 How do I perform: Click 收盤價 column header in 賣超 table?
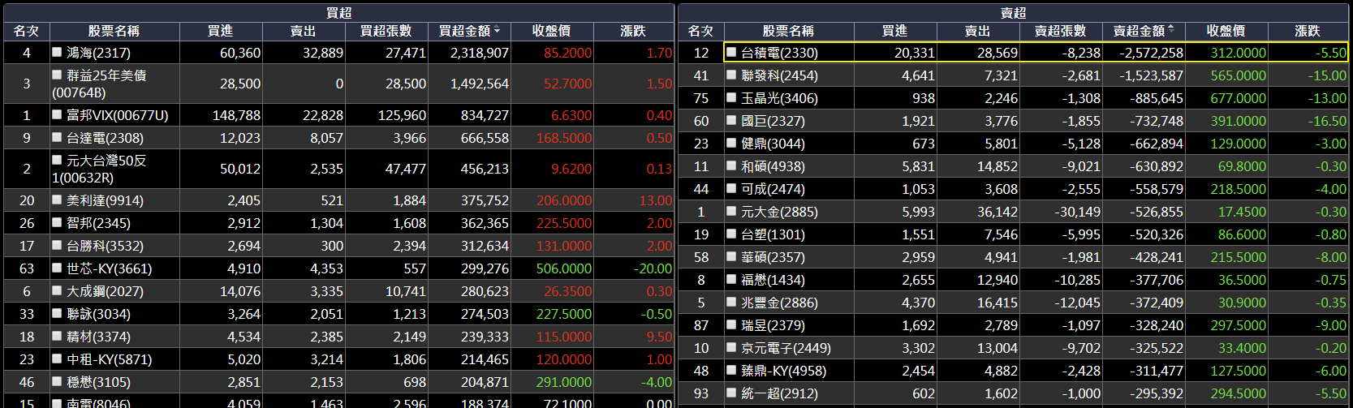pyautogui.click(x=1226, y=31)
